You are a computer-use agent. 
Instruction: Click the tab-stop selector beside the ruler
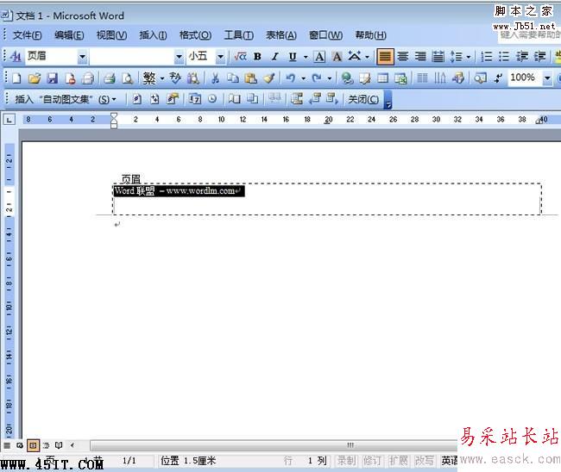(9, 120)
